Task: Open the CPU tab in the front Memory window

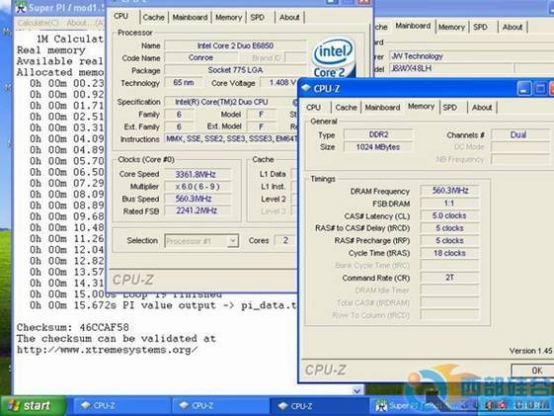Action: [313, 107]
